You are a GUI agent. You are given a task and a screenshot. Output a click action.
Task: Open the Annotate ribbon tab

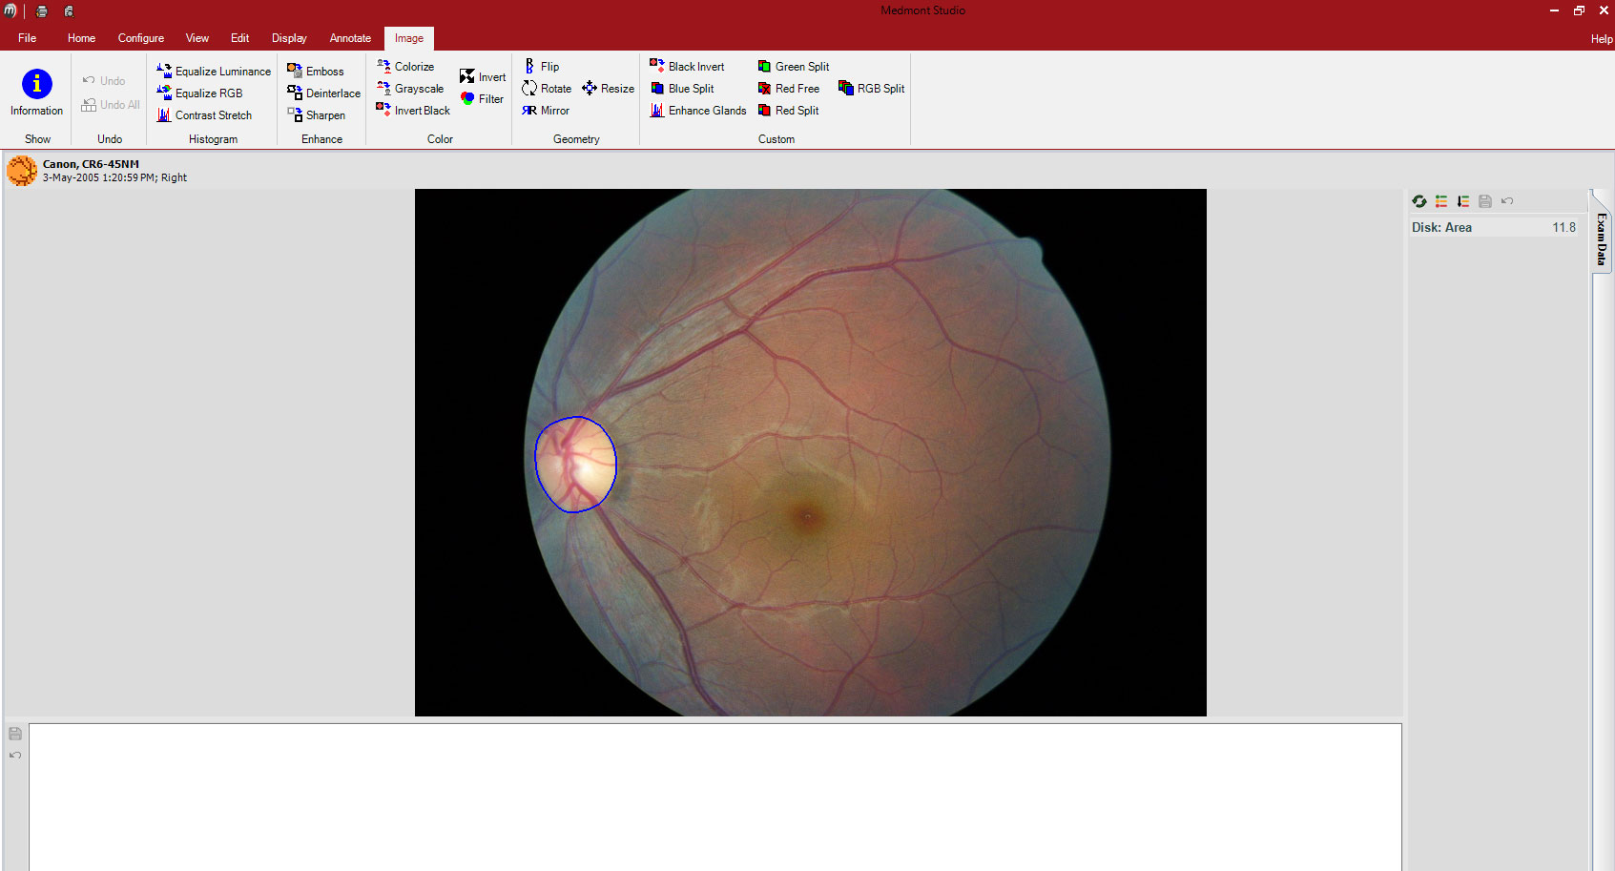coord(350,38)
